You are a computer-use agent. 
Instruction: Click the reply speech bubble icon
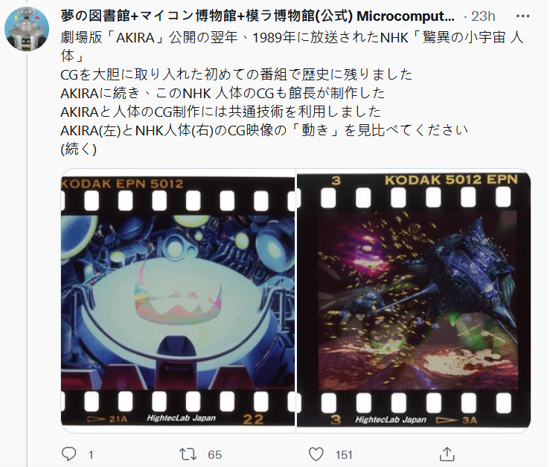pos(68,454)
